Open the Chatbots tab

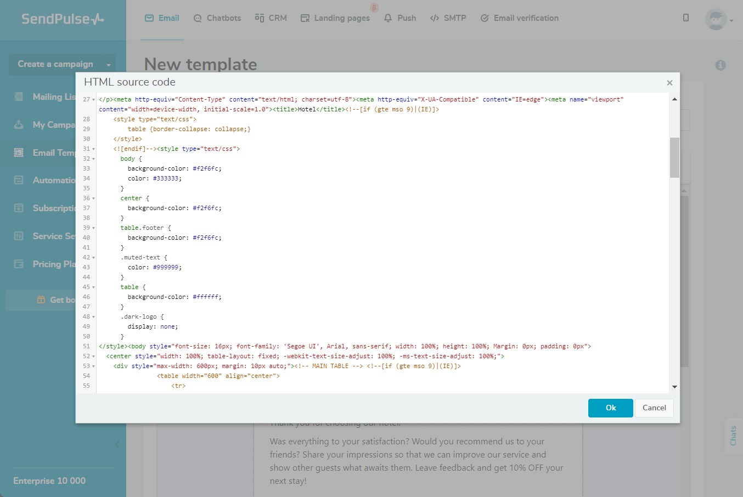pos(217,18)
